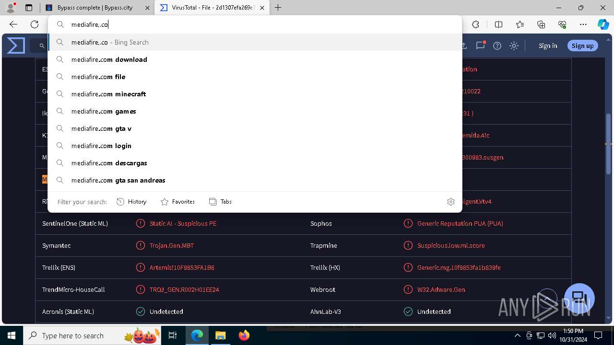
Task: Close the VirusTotal tab
Action: [x=262, y=8]
